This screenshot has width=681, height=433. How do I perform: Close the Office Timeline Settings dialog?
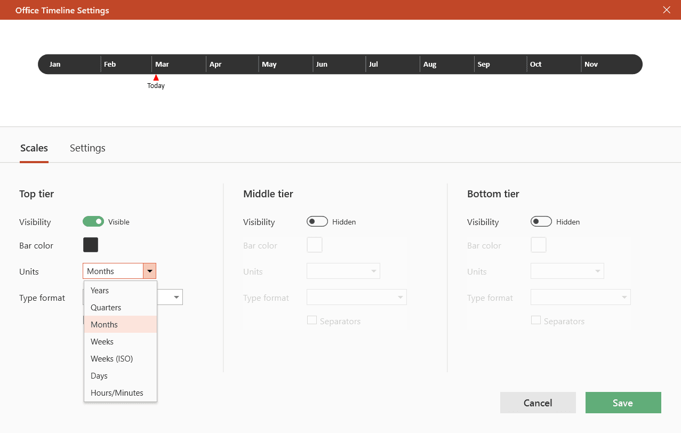pyautogui.click(x=666, y=10)
